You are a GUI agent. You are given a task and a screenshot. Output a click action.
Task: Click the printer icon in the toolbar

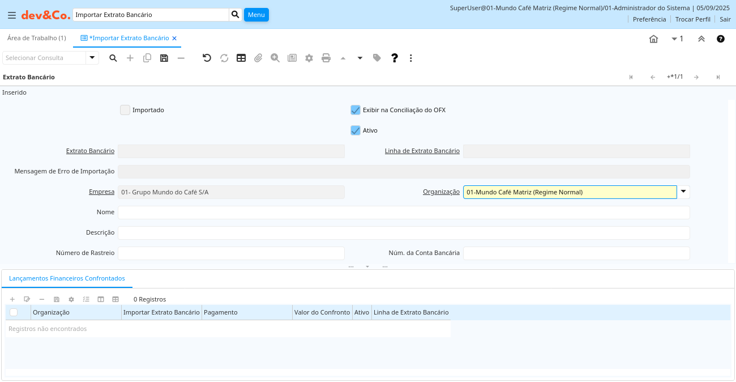pos(326,58)
